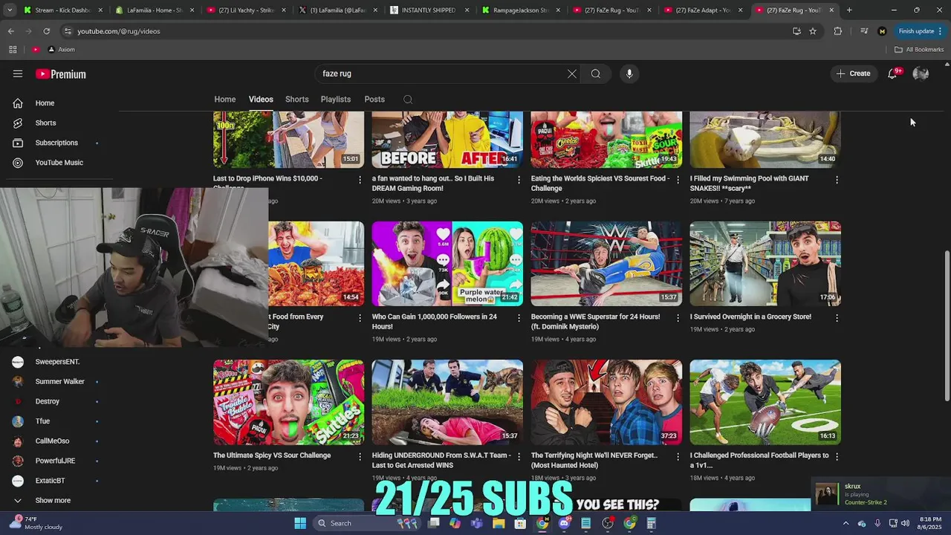Viewport: 951px width, 535px height.
Task: Open 'I Survived Overnight in a Grocery Store!' title
Action: 750,317
